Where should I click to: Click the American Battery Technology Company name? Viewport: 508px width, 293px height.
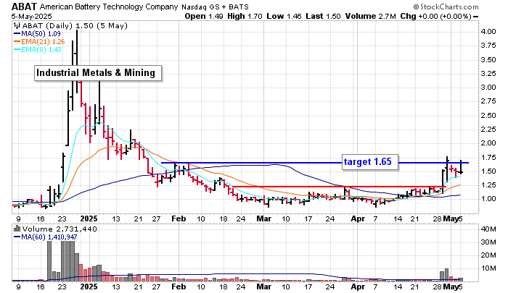[x=109, y=7]
